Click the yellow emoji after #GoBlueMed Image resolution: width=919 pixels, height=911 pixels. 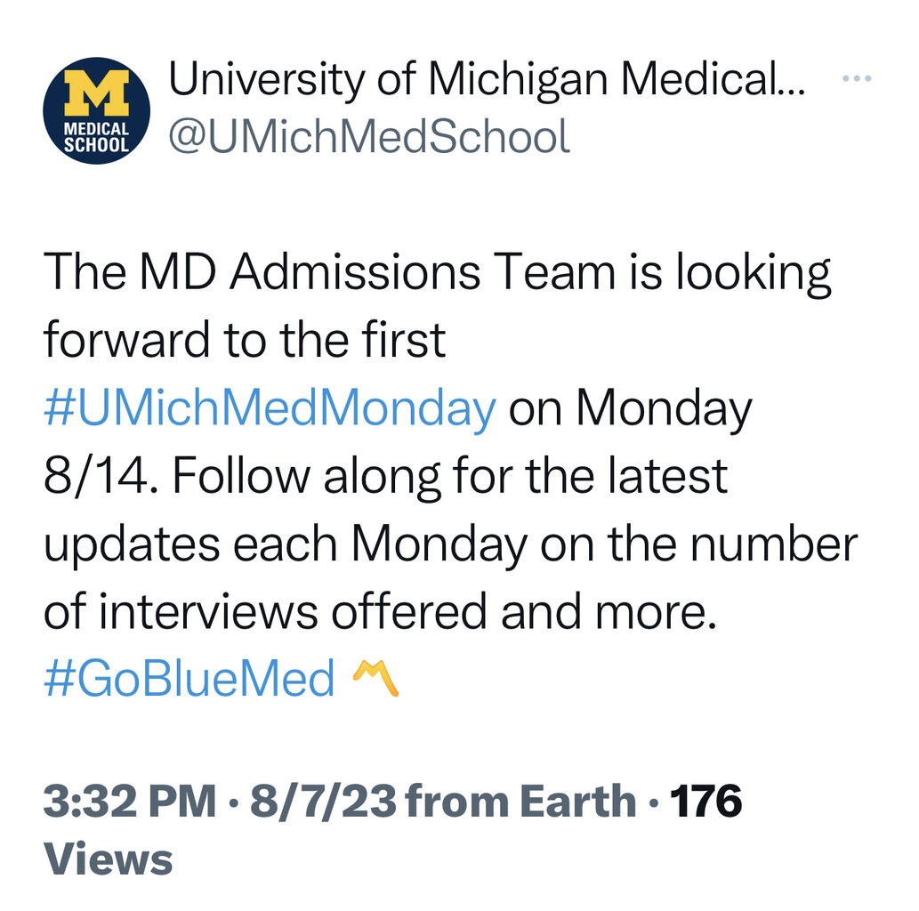(x=375, y=681)
